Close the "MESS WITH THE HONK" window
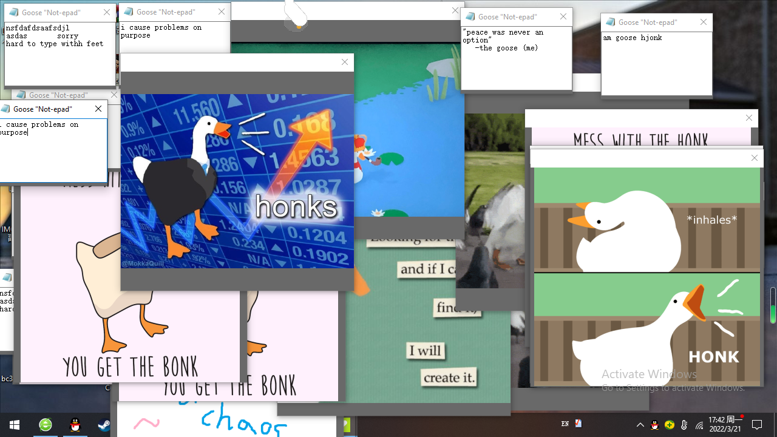The height and width of the screenshot is (437, 777). (x=749, y=118)
